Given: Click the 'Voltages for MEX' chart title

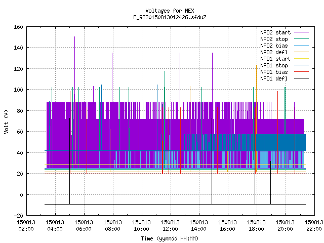Looking at the screenshot, I should [x=170, y=11].
